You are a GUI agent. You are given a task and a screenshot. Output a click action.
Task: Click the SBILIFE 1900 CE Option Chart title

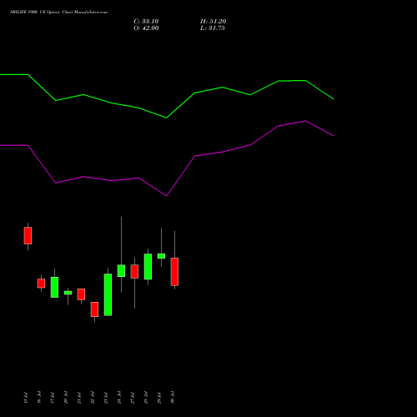tap(58, 12)
